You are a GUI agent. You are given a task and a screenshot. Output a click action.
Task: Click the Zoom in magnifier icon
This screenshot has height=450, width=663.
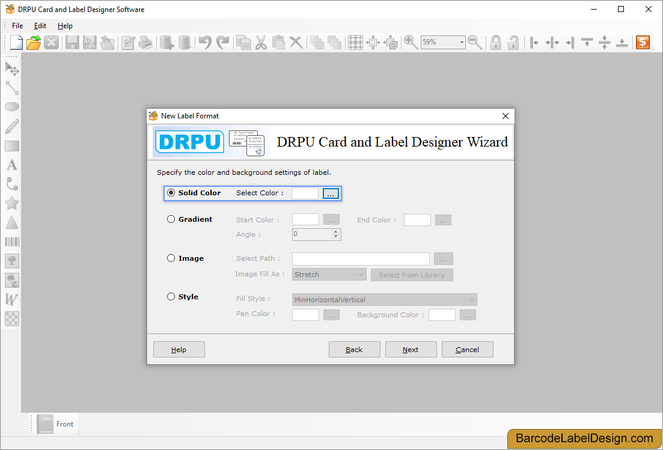[x=411, y=42]
